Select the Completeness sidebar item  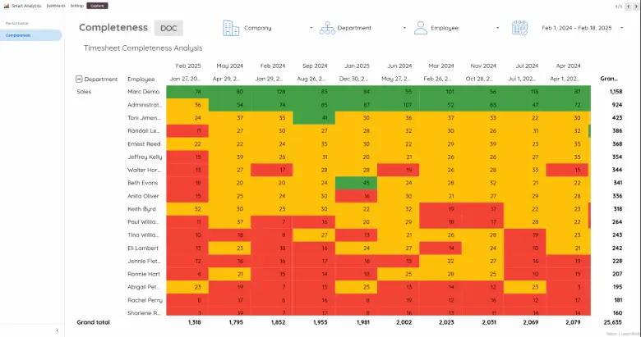click(19, 35)
